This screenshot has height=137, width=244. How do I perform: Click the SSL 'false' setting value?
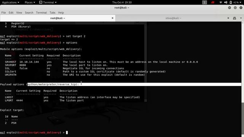pos(23,68)
